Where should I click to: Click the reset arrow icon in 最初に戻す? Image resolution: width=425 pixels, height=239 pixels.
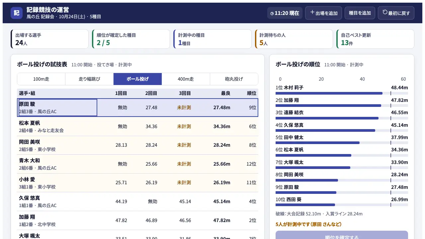(385, 12)
